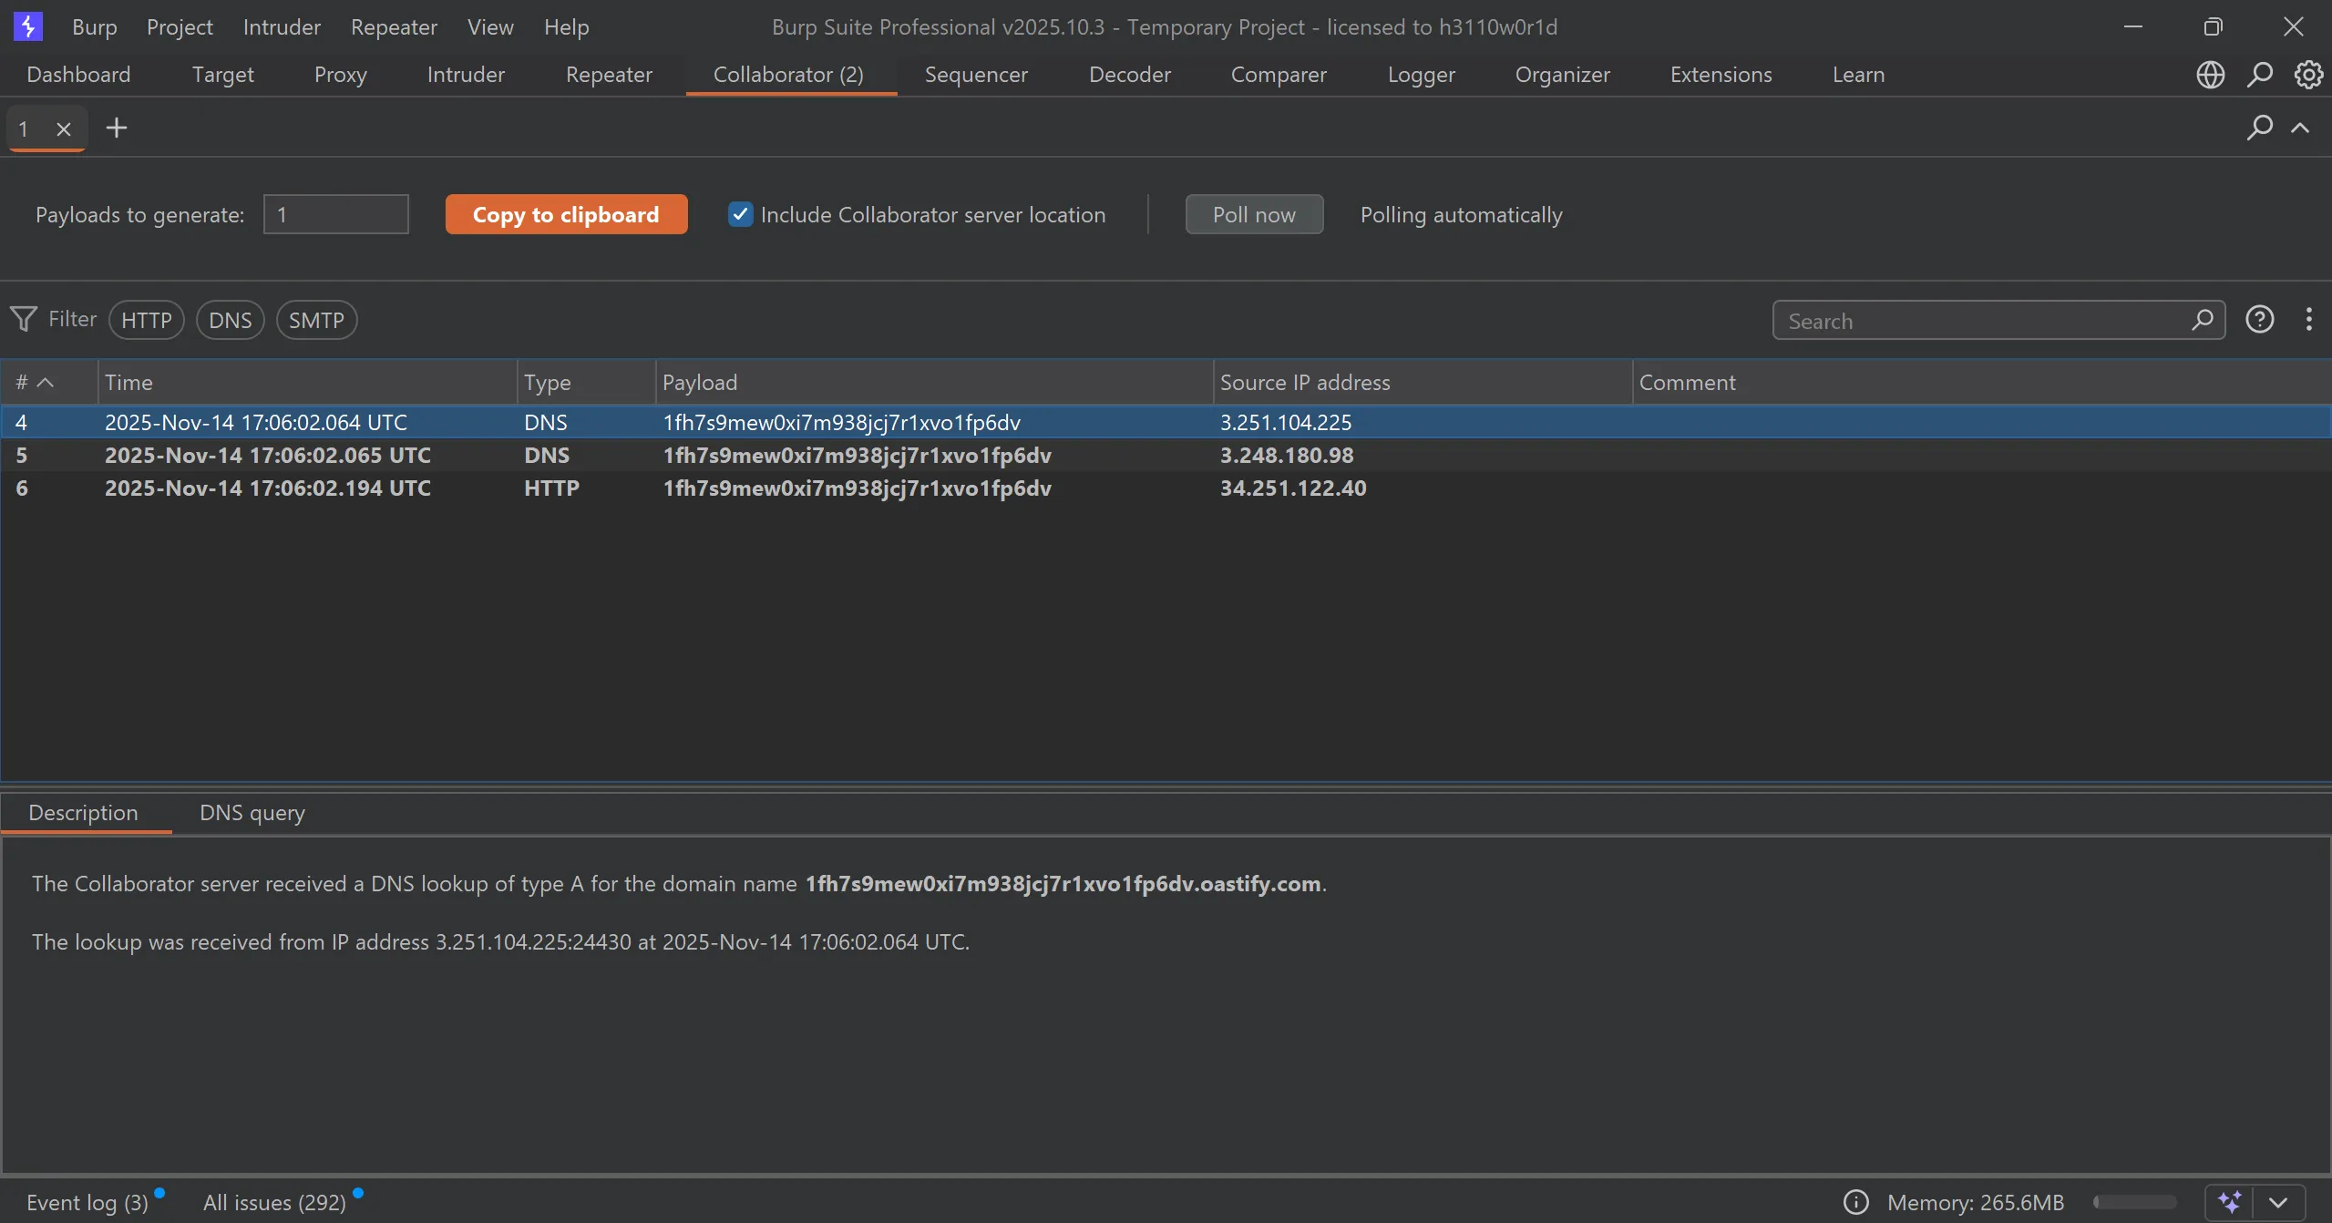
Task: Open the vertical three-dot options menu
Action: tap(2308, 320)
